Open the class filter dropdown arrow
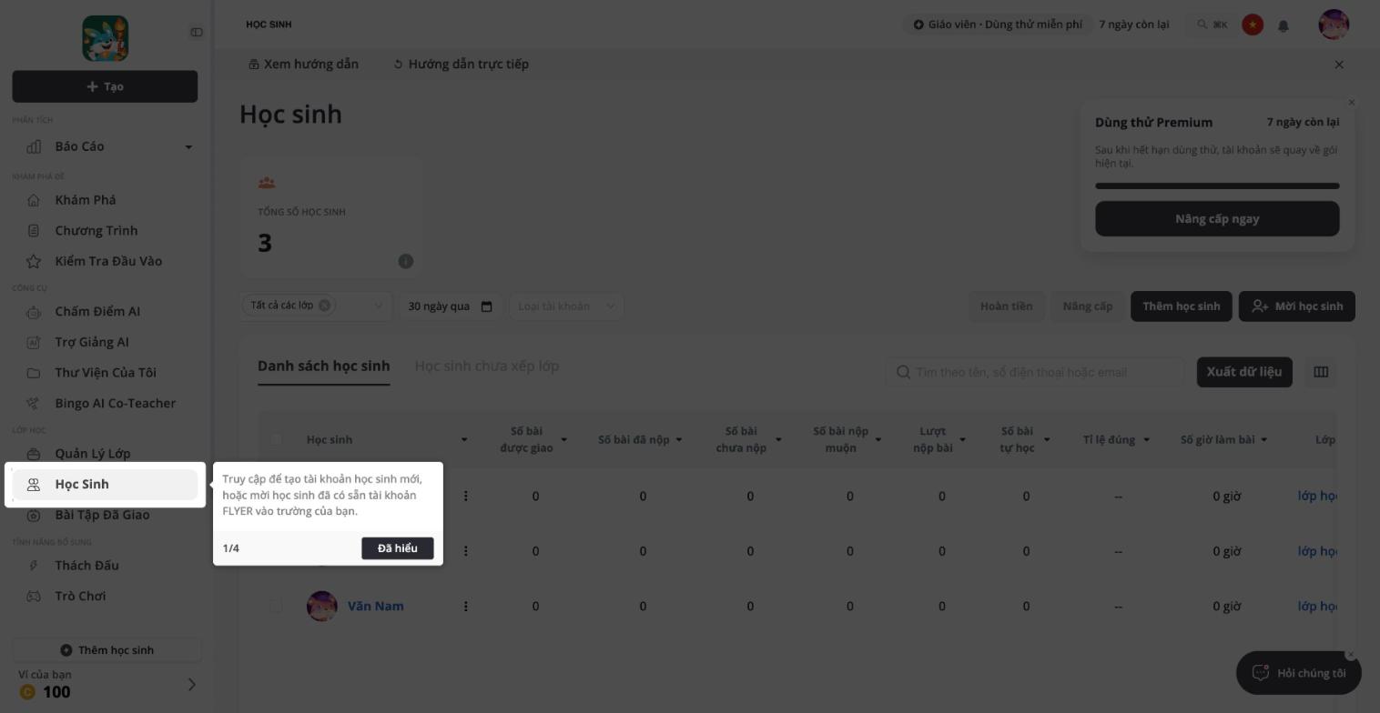The height and width of the screenshot is (713, 1380). pos(379,306)
